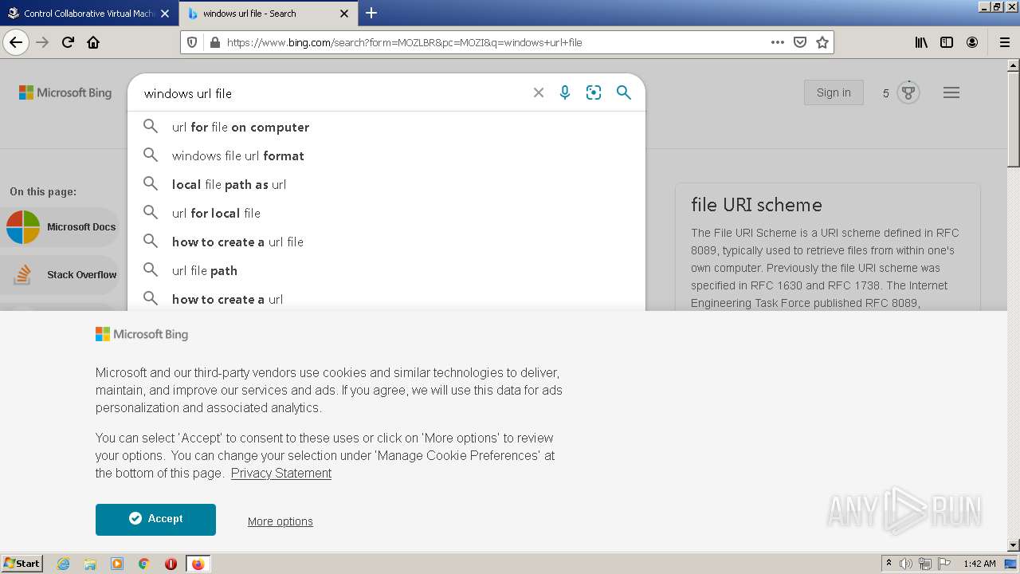
Task: Open Windows Explorer from taskbar
Action: point(90,564)
